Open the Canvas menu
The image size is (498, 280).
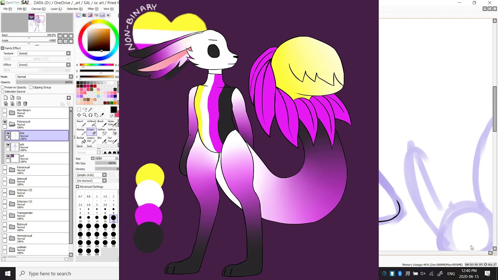tap(38, 9)
